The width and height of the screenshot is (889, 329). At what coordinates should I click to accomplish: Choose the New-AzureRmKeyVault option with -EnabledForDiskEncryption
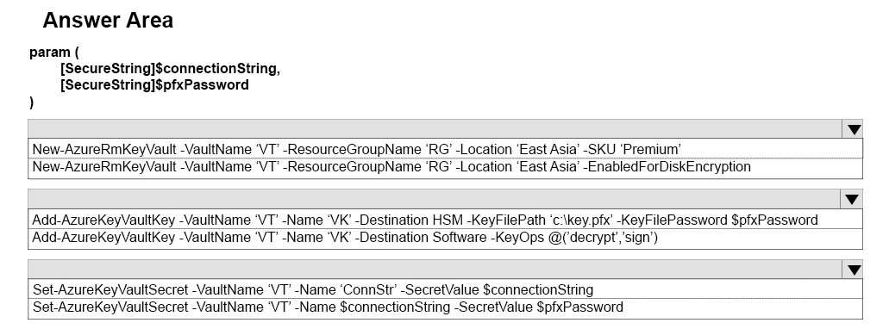pos(445,167)
